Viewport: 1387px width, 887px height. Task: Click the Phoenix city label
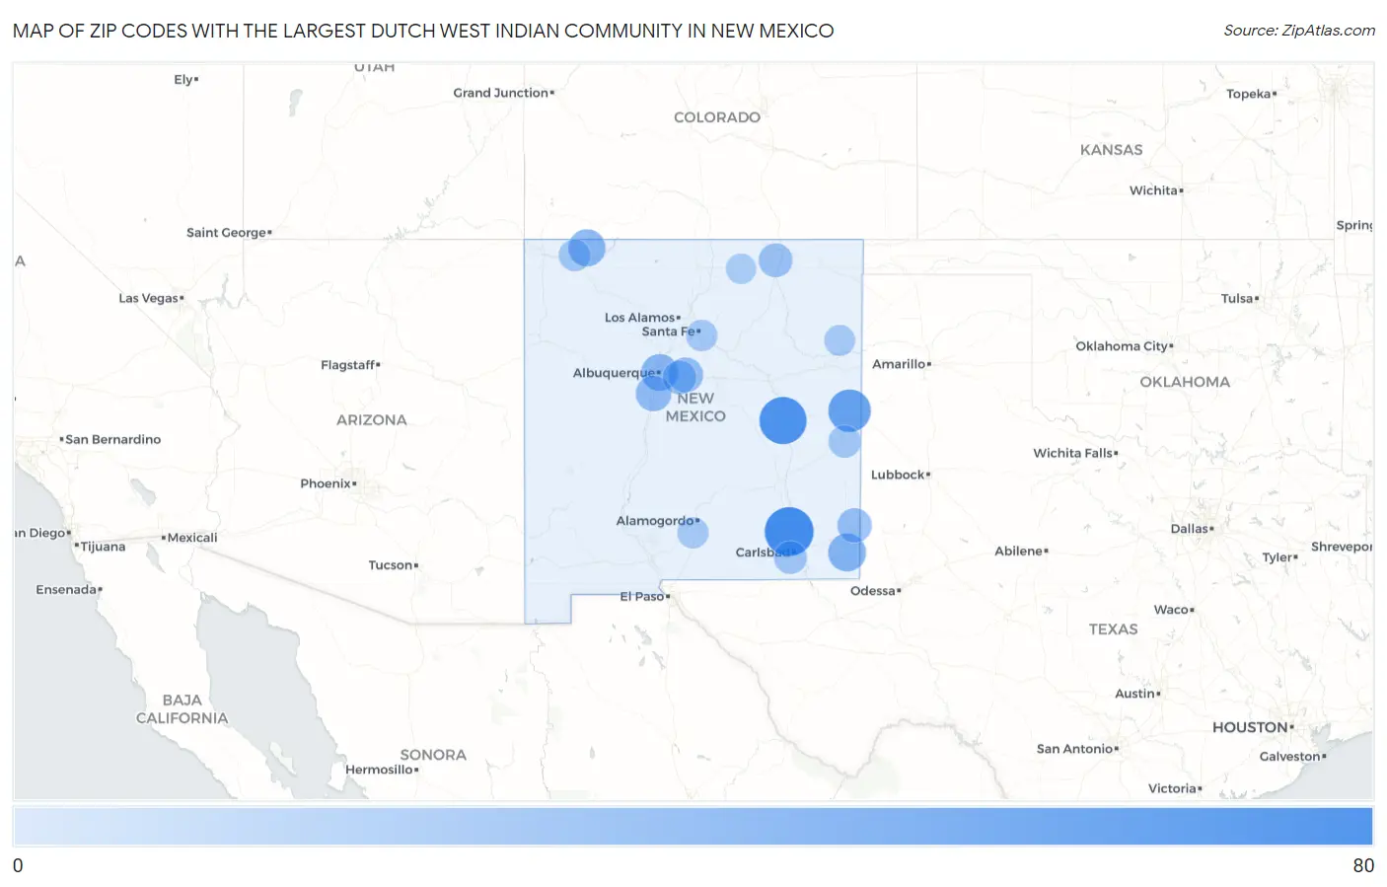coord(328,483)
